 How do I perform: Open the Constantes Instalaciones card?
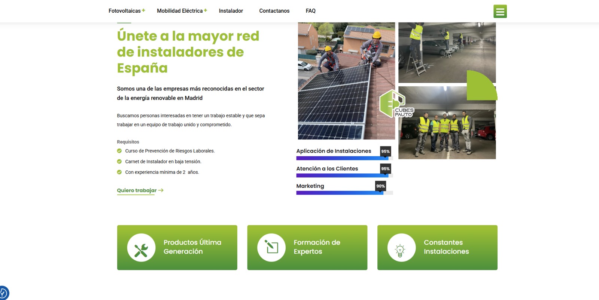click(x=437, y=247)
